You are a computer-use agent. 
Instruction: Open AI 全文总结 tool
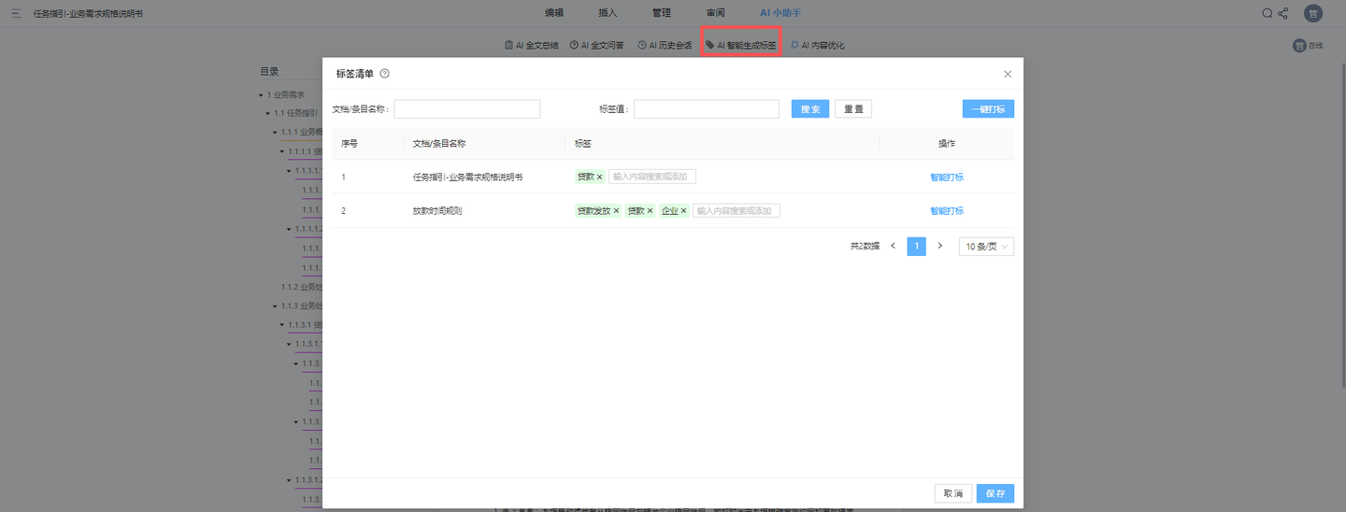point(531,45)
